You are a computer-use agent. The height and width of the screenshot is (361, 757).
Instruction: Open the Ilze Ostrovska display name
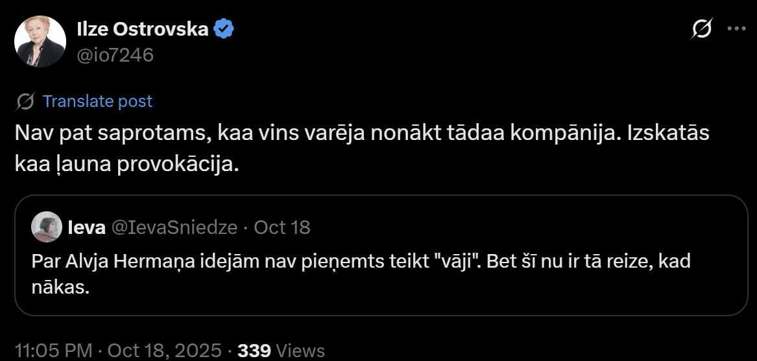(x=142, y=29)
